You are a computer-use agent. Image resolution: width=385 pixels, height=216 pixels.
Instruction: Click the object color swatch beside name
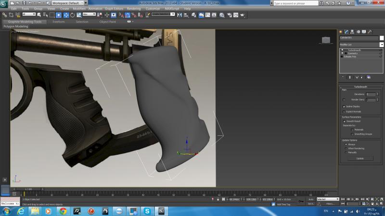tap(382, 38)
